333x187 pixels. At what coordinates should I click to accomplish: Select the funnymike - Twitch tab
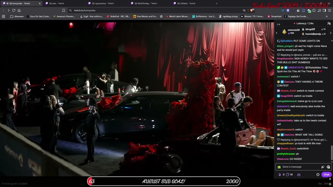coord(21,3)
